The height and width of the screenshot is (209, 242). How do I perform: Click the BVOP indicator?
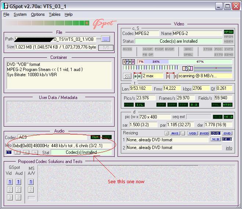point(169,49)
